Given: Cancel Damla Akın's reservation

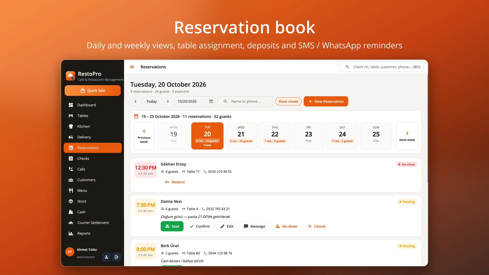Looking at the screenshot, I should [317, 226].
